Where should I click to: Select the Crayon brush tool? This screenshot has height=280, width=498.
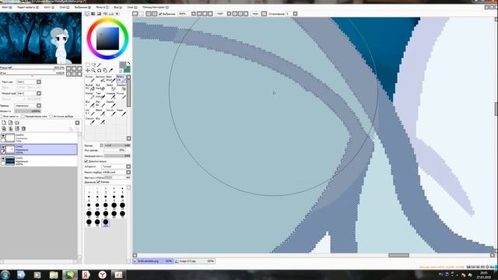[x=89, y=121]
